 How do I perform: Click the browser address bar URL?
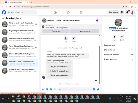point(33,7)
